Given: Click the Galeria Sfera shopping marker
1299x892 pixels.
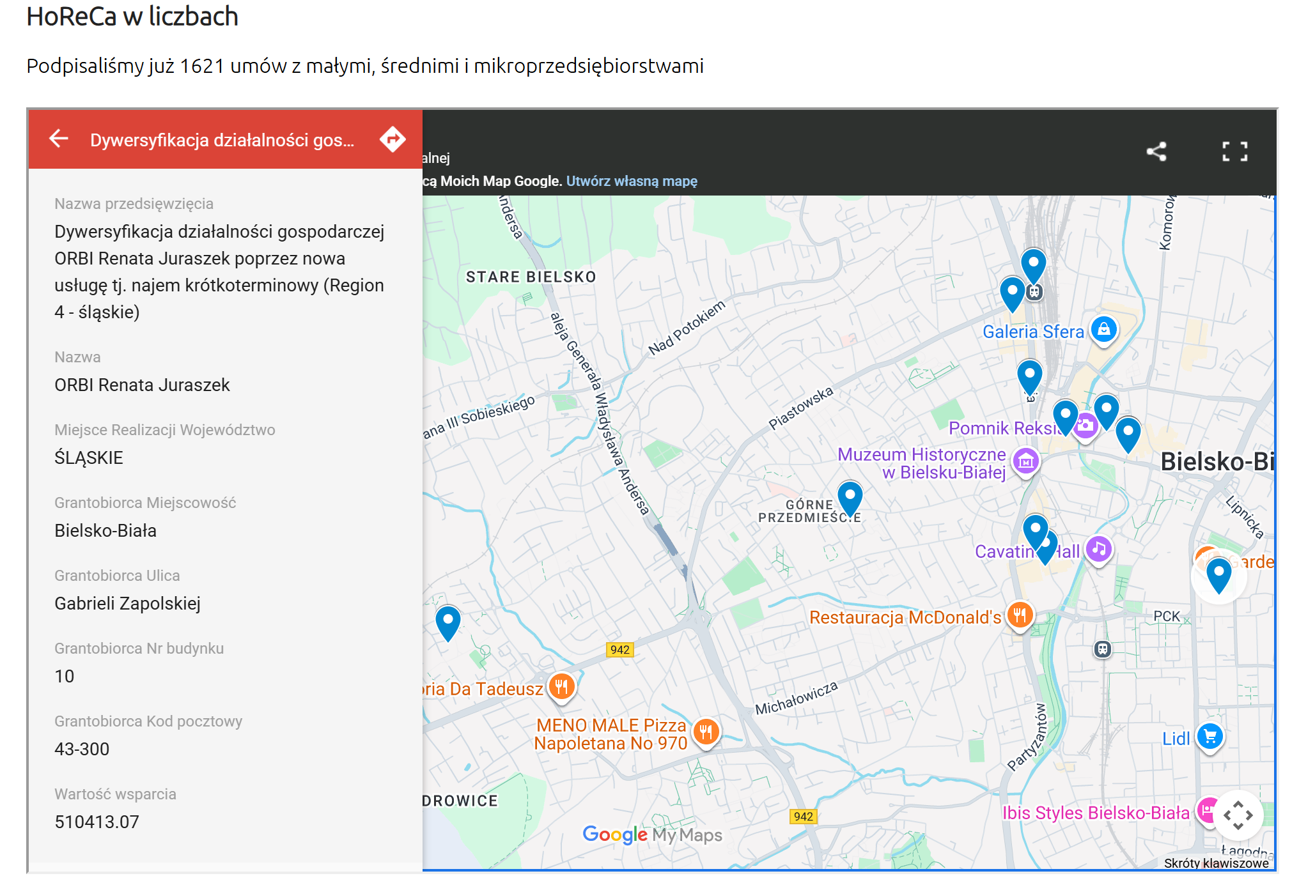Looking at the screenshot, I should pos(1103,330).
